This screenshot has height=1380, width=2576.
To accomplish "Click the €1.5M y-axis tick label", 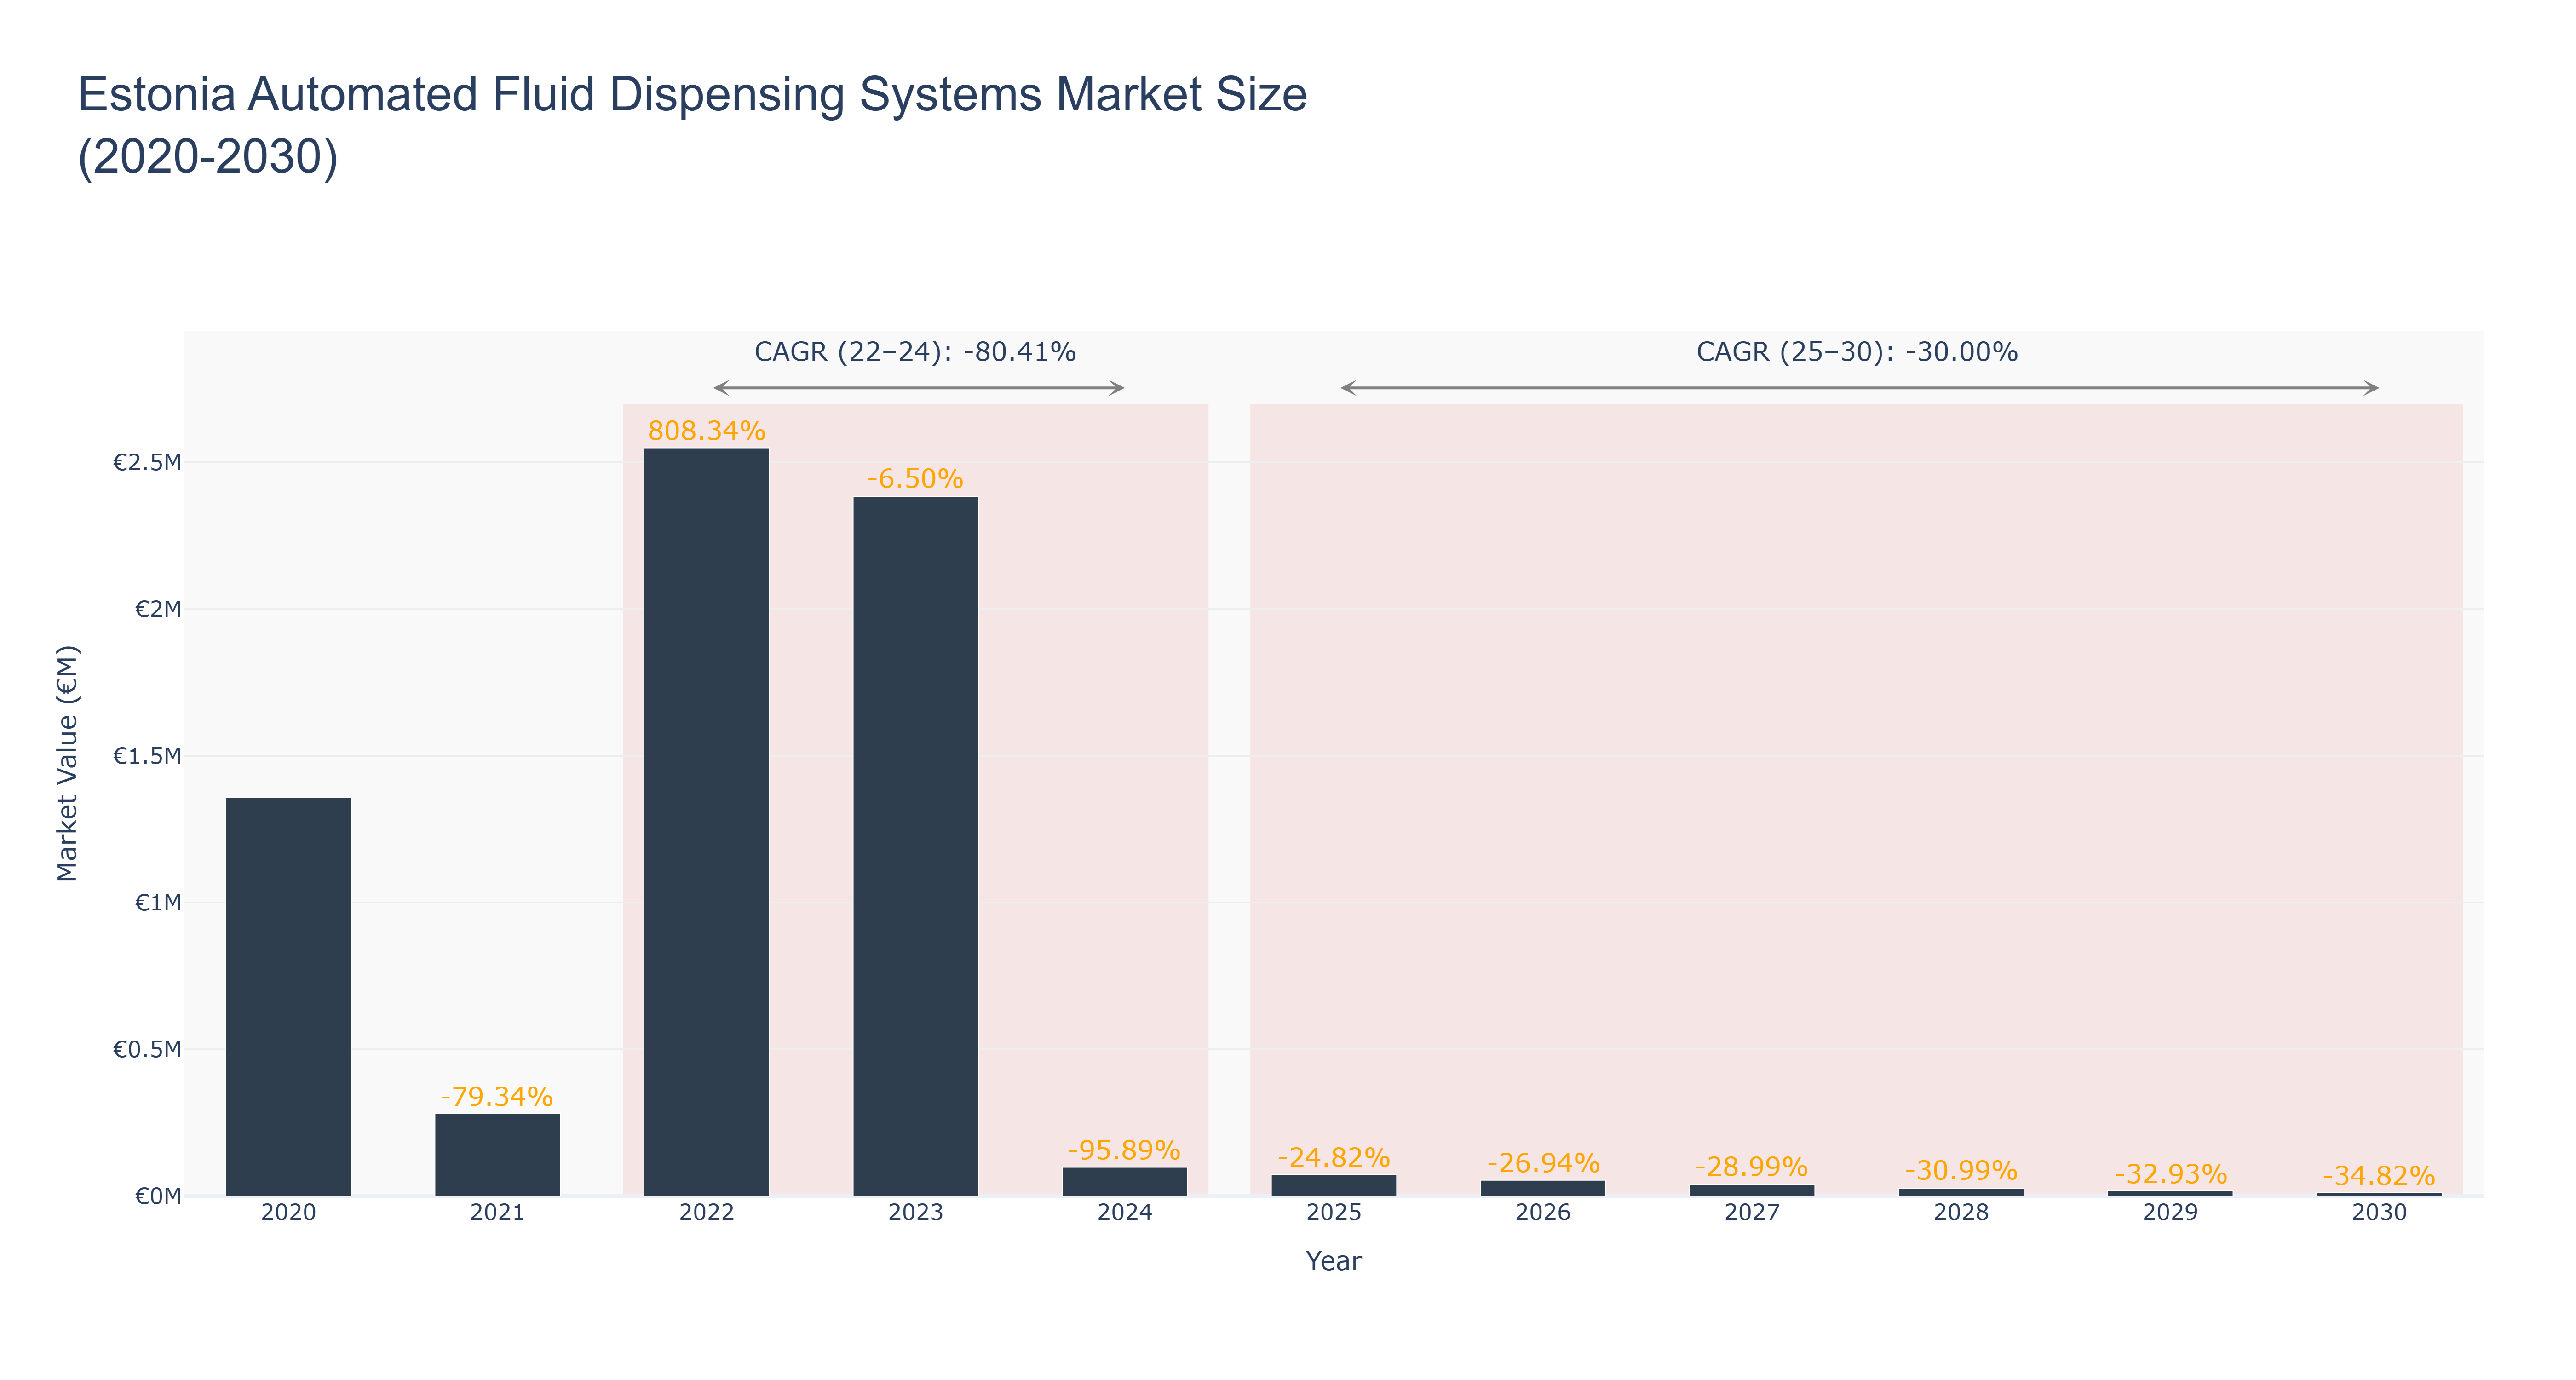I will (x=147, y=756).
